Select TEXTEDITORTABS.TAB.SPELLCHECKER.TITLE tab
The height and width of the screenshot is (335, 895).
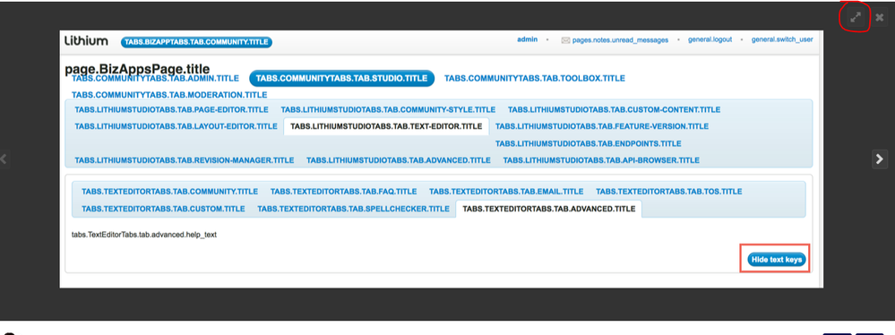click(x=353, y=209)
